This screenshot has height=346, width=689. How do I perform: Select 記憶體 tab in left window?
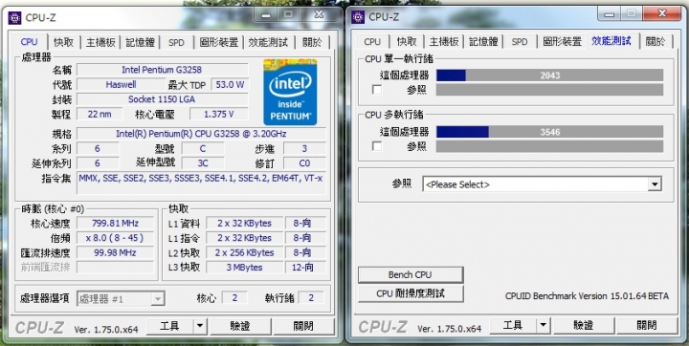click(x=140, y=42)
